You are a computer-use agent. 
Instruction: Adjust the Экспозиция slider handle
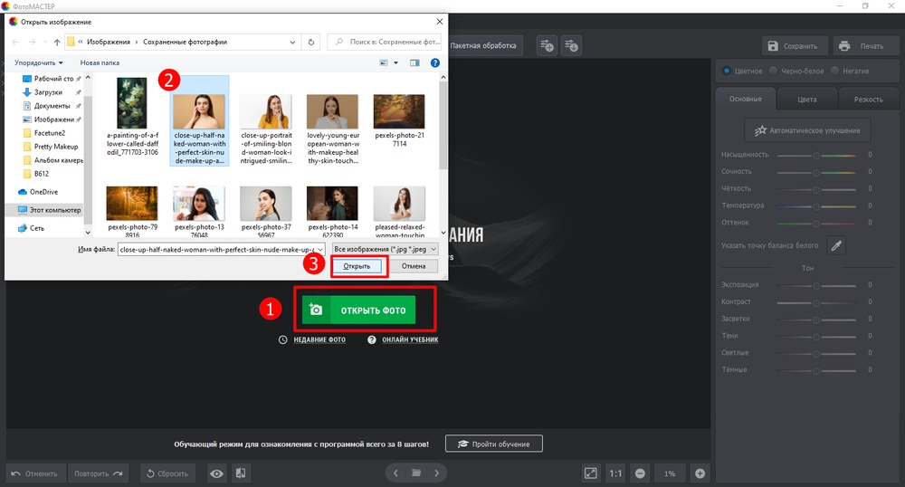coord(816,286)
